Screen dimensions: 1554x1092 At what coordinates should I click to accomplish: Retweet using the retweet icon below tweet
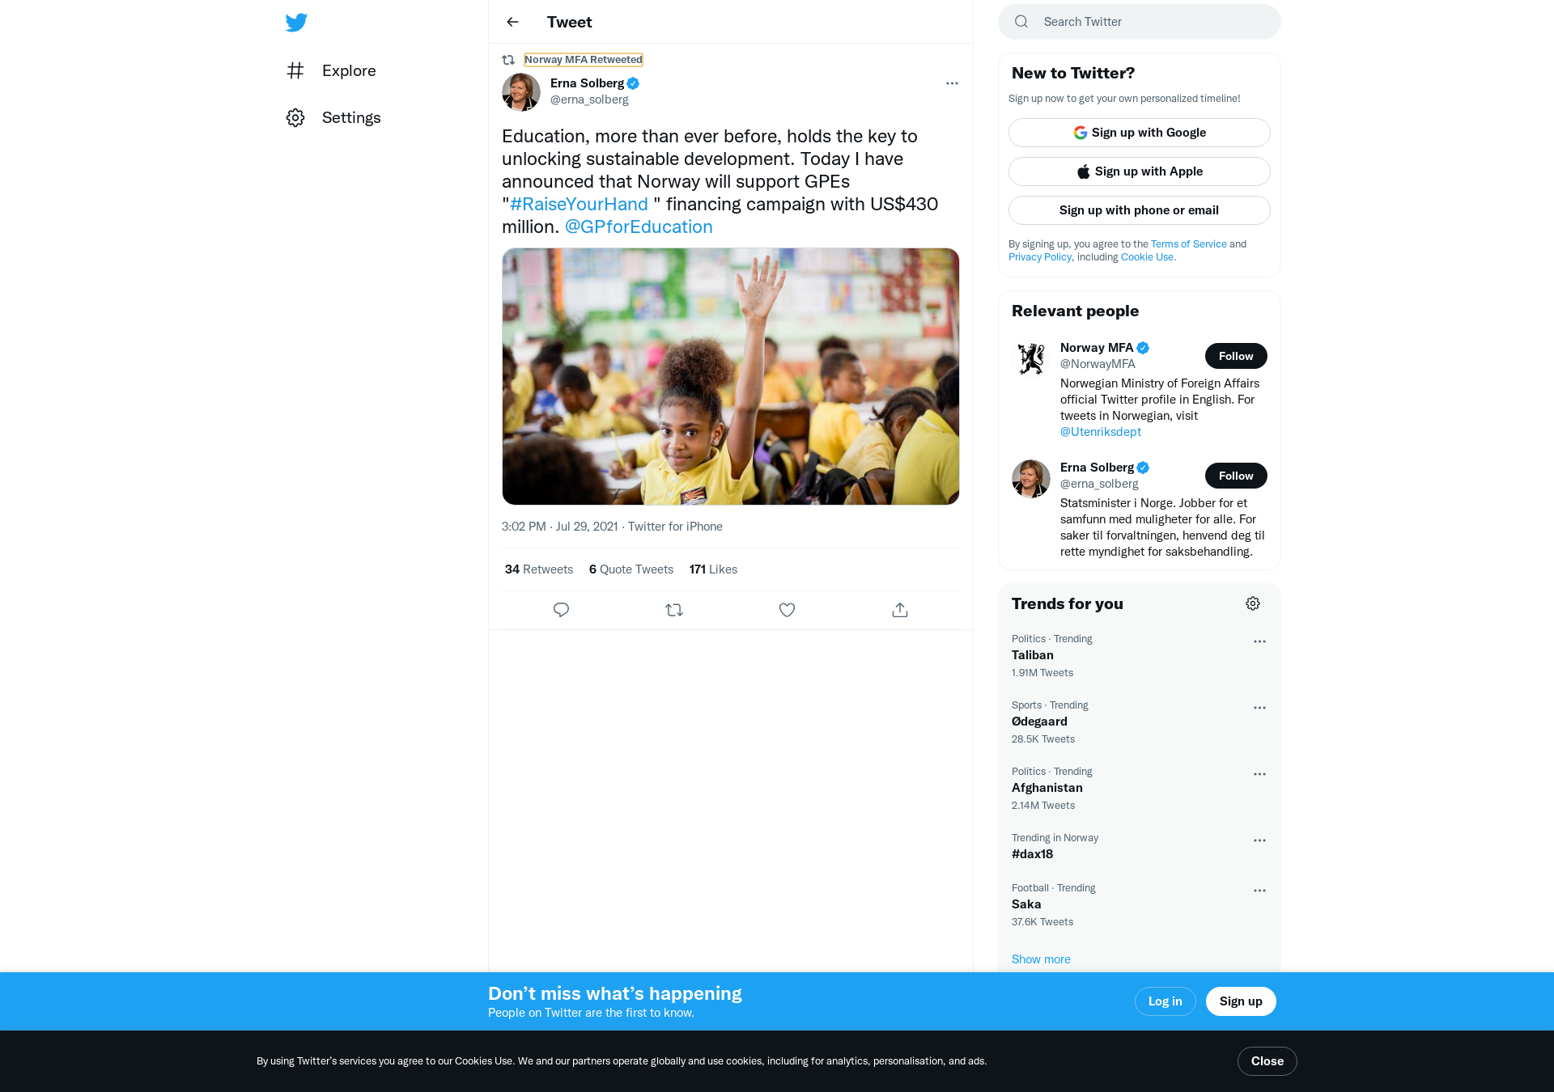coord(674,610)
